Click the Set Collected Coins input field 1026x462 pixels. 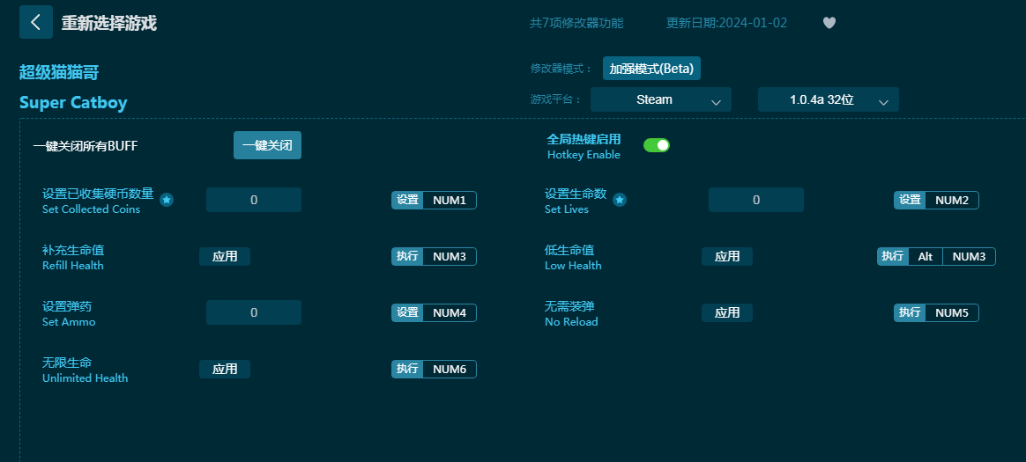point(254,201)
